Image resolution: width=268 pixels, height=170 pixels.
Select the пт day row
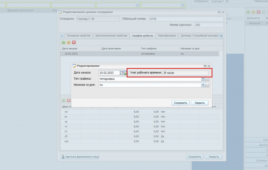coord(140,131)
